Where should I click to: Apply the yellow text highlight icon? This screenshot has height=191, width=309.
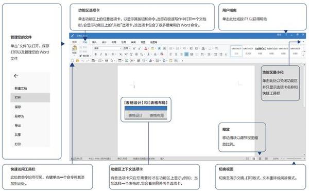(x=152, y=48)
